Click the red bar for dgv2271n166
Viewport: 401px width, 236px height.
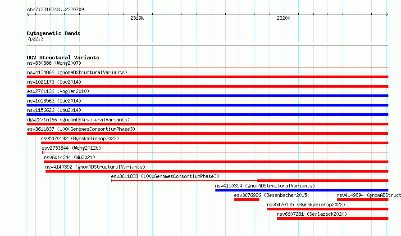click(x=207, y=124)
